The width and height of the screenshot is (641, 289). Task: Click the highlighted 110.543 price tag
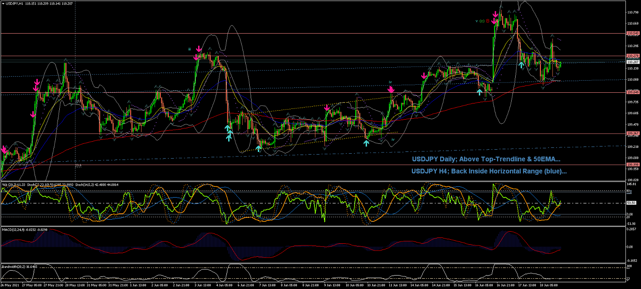633,33
